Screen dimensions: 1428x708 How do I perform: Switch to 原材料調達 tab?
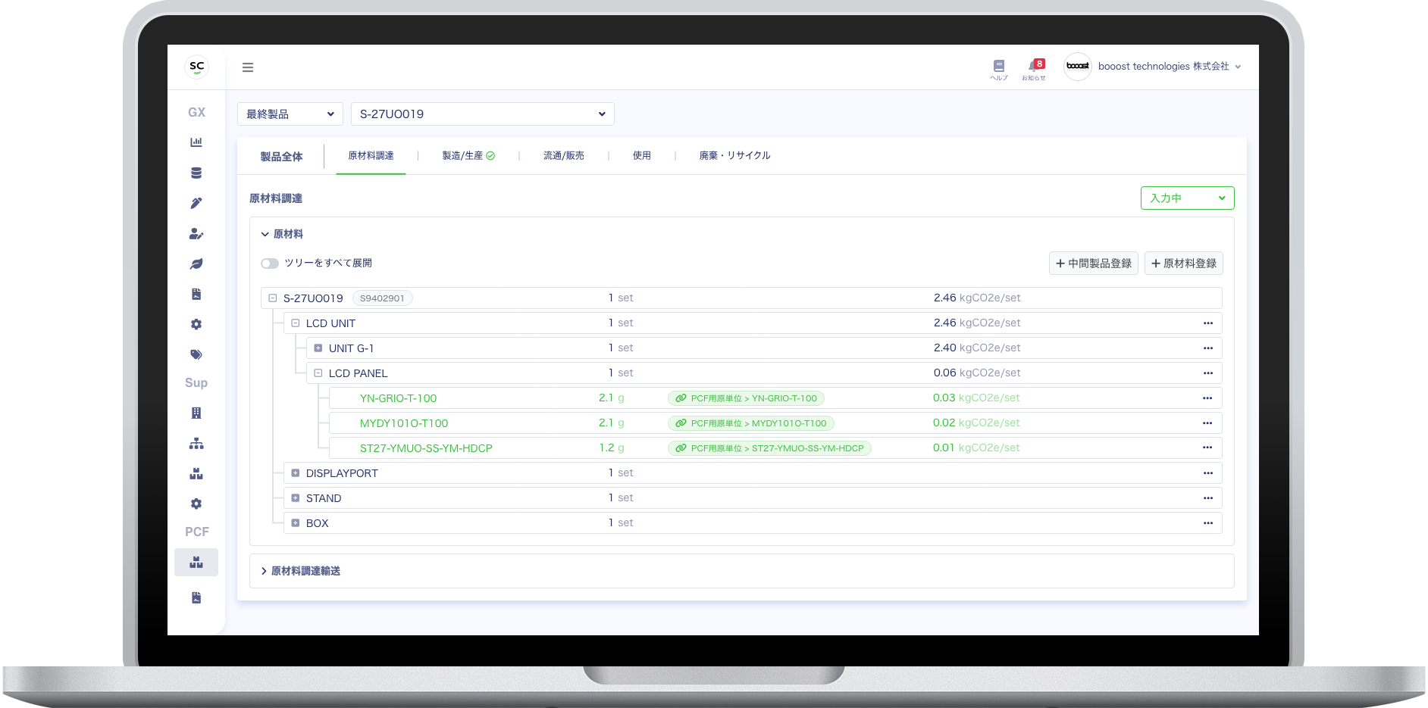point(371,156)
